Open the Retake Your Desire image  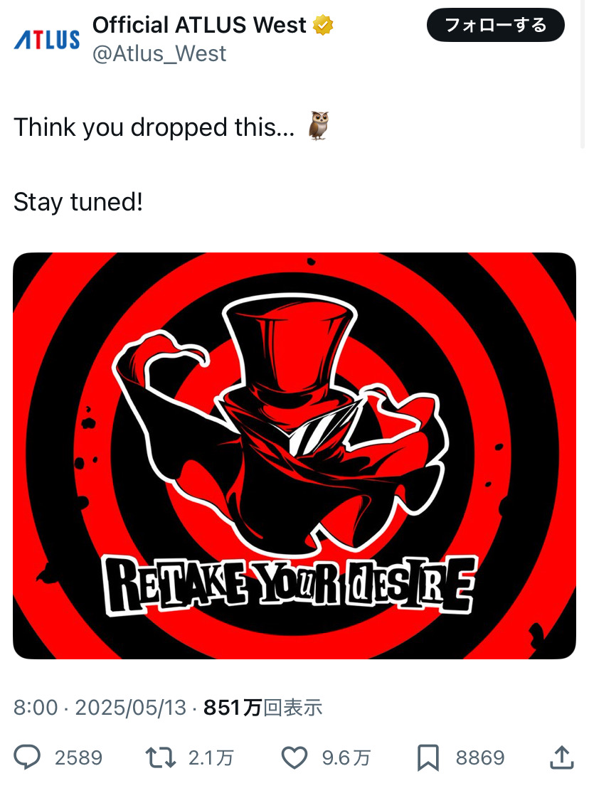pyautogui.click(x=294, y=455)
